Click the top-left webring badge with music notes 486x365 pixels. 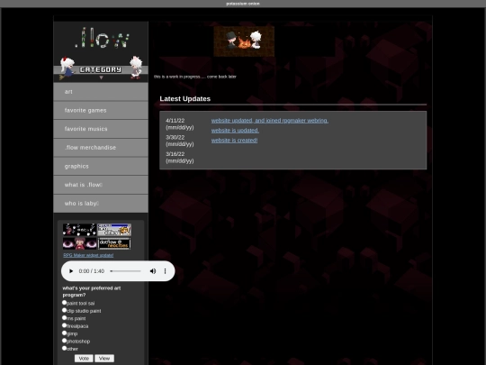pyautogui.click(x=80, y=230)
